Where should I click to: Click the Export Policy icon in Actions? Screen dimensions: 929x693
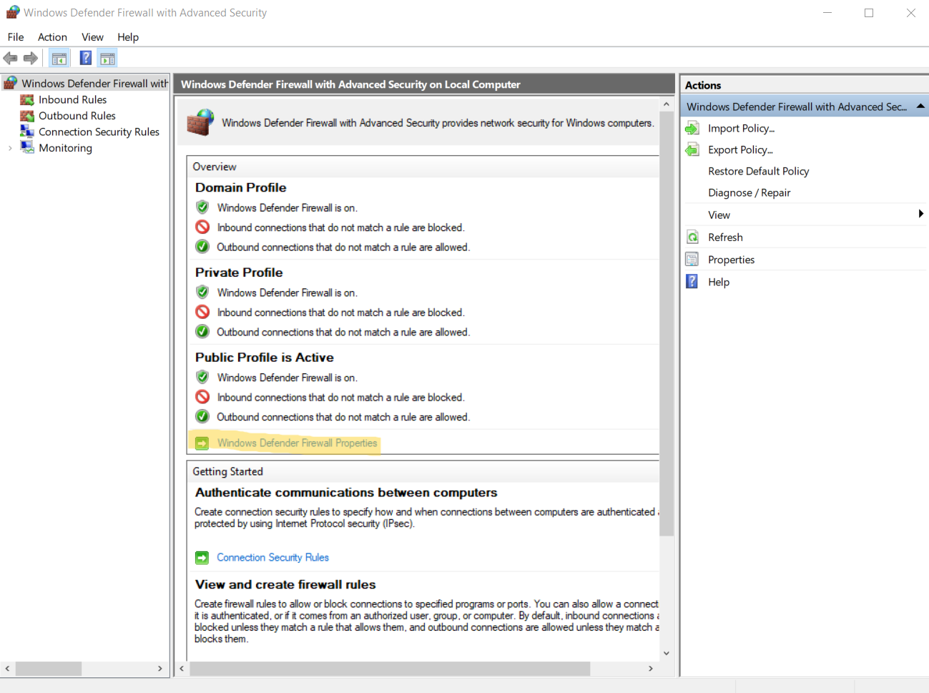(x=692, y=150)
